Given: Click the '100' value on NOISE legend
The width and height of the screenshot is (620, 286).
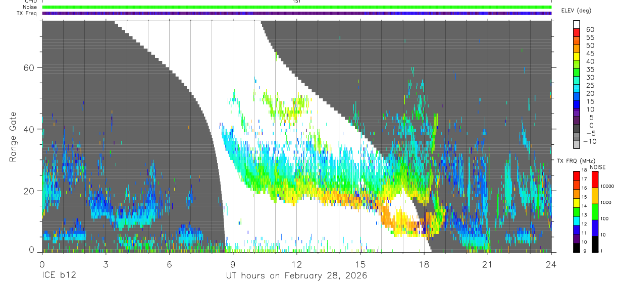Looking at the screenshot, I should coord(604,218).
